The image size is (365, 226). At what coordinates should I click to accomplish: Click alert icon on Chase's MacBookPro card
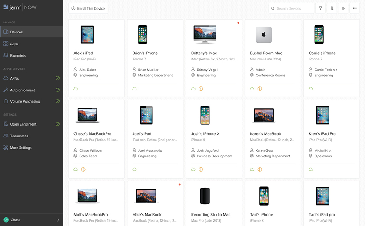pos(83,169)
